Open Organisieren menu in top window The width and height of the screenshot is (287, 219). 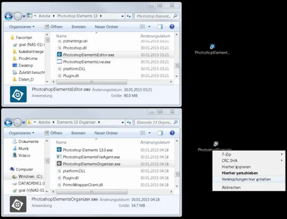pos(22,27)
